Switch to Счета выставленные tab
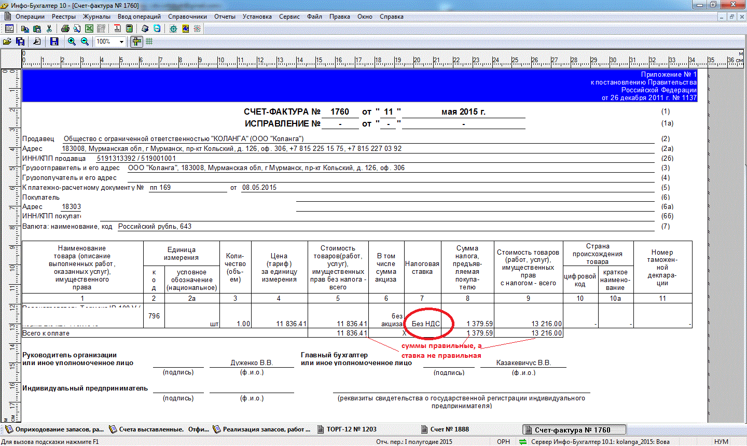Image resolution: width=747 pixels, height=446 pixels. 159,429
